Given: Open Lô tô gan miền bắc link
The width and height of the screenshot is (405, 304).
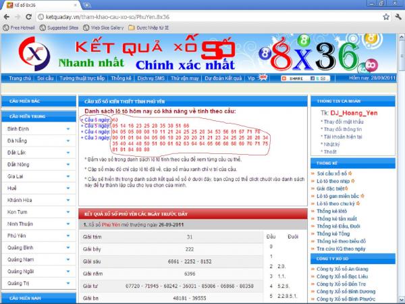Looking at the screenshot, I should point(338,196).
